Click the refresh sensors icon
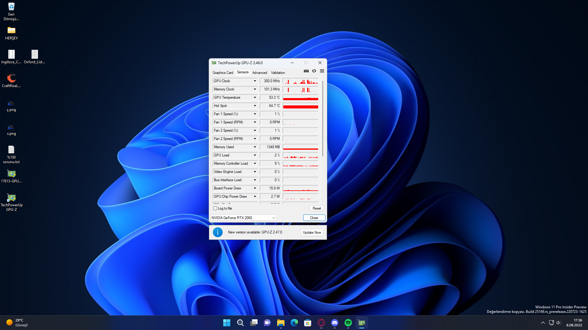 [314, 71]
